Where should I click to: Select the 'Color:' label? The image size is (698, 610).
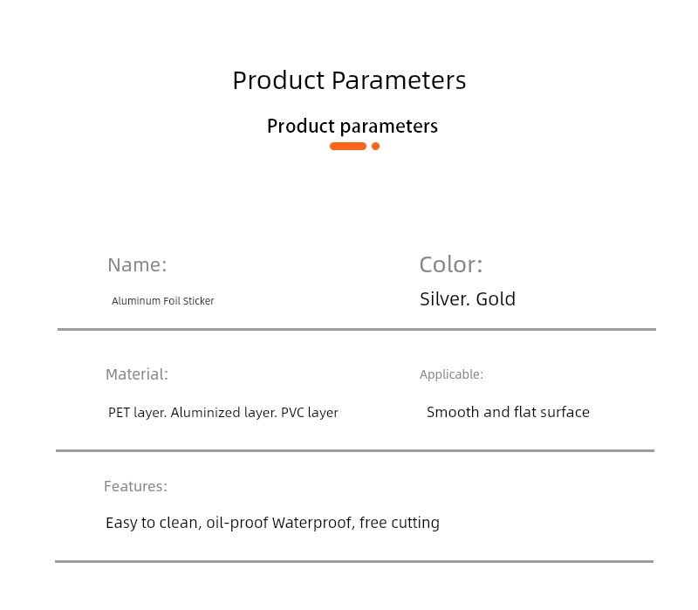tap(451, 264)
